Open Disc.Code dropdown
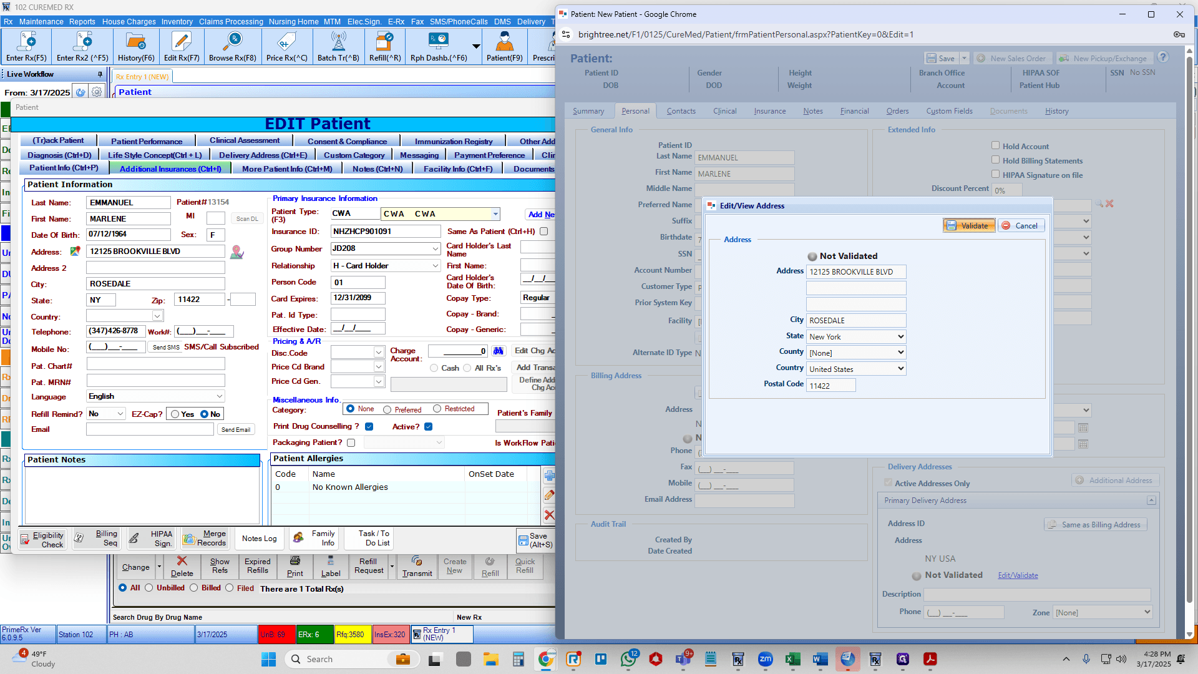The width and height of the screenshot is (1198, 674). pyautogui.click(x=378, y=353)
